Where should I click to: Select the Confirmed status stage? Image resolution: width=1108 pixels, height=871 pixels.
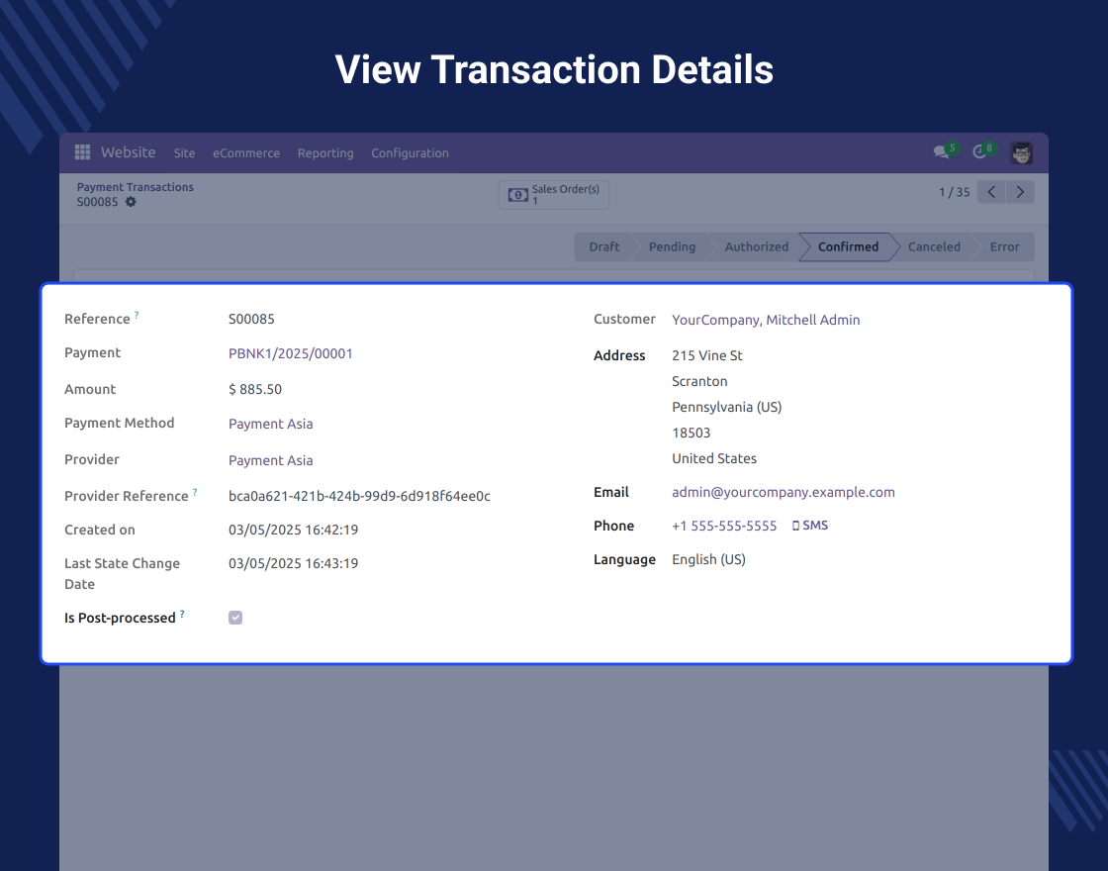tap(848, 246)
